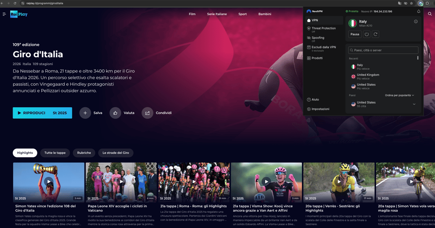Screen dimensions: 435x228
Task: Play Papa Leone XIV accoglie i ciclisti thumbnail
Action: pos(121,182)
